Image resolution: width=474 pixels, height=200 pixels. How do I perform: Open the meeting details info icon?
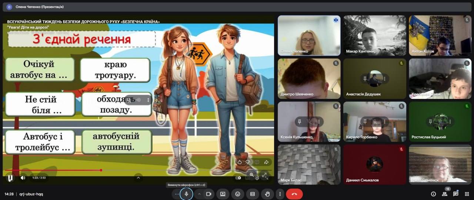[x=433, y=194]
